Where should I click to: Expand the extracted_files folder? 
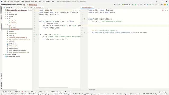(6, 14)
